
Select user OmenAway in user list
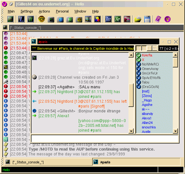click(150, 69)
